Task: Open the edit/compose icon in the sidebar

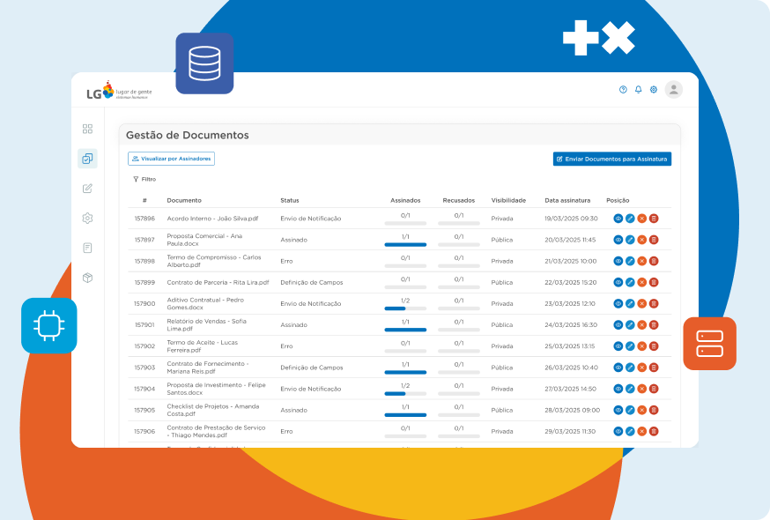Action: pos(87,189)
